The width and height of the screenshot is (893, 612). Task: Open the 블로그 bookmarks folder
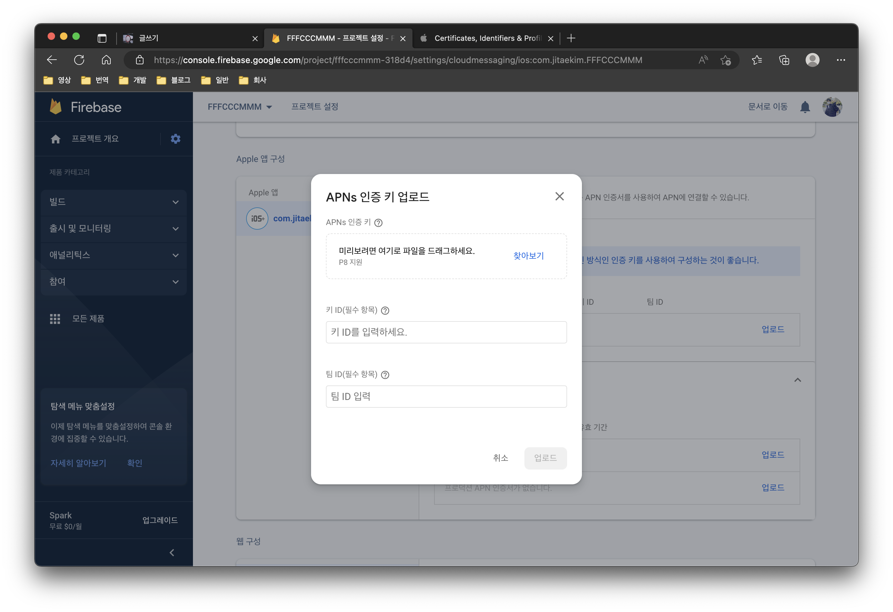click(x=174, y=80)
